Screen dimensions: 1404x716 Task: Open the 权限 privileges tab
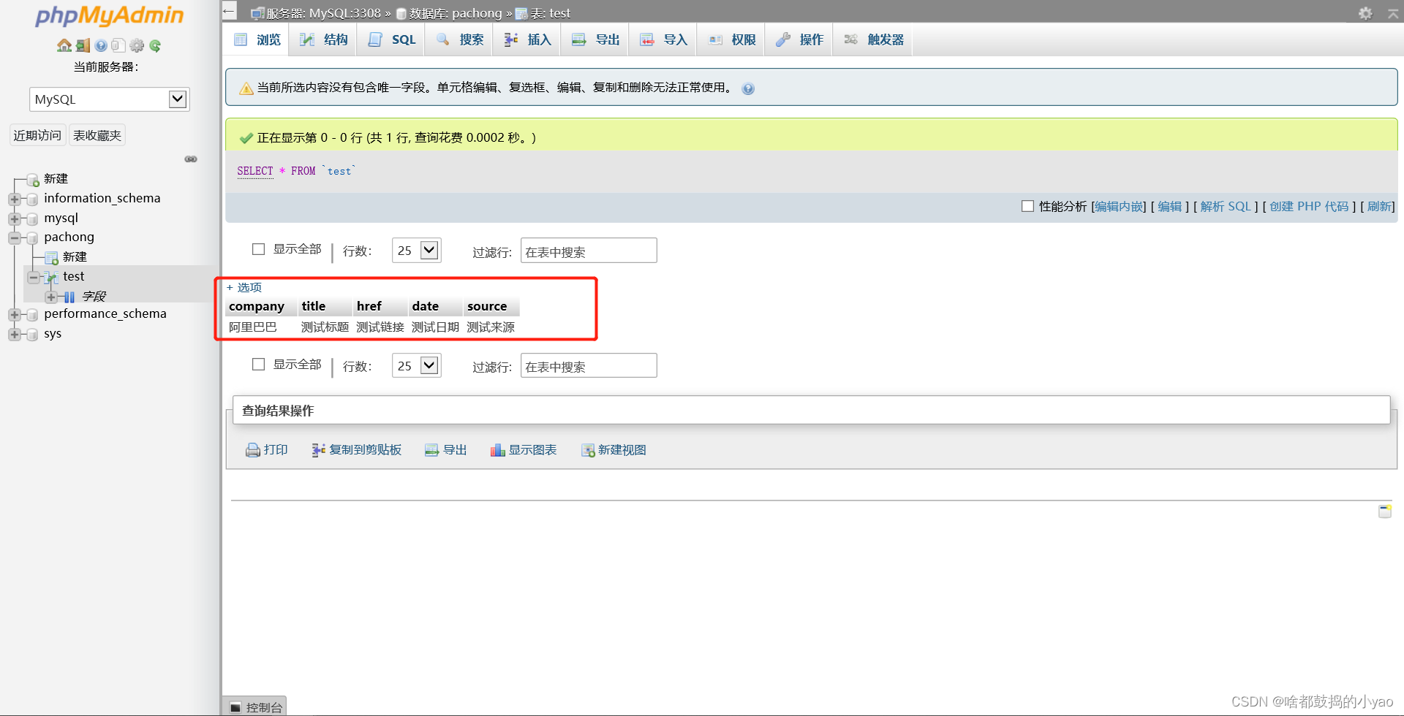(x=731, y=39)
